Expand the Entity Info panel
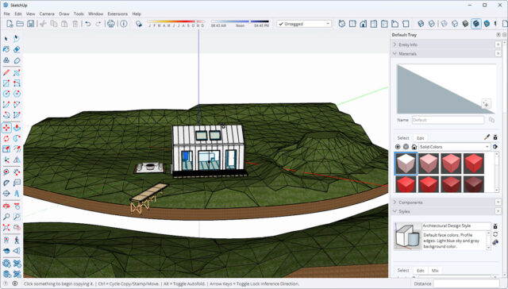This screenshot has width=508, height=289. [x=395, y=44]
